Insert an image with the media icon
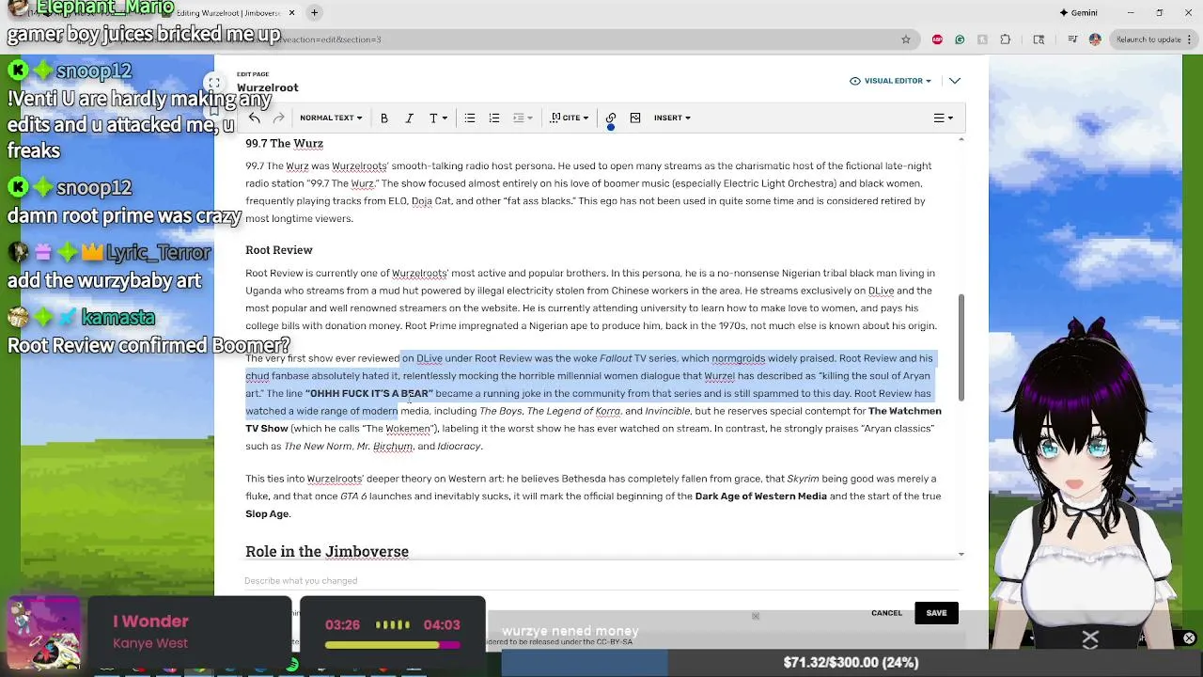The height and width of the screenshot is (677, 1203). [635, 118]
